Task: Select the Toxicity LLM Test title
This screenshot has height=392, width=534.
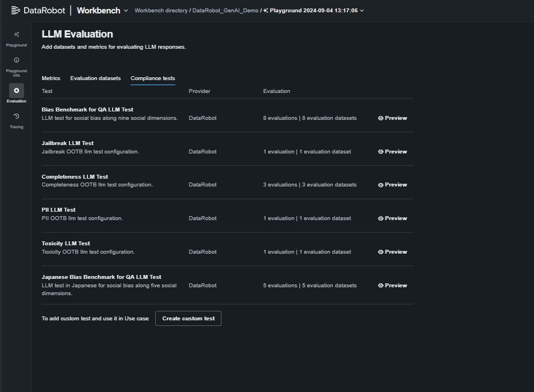Action: (x=66, y=244)
